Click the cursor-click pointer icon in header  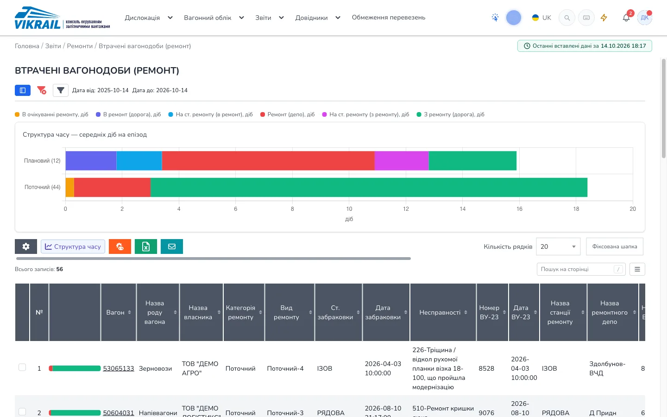[x=495, y=18]
